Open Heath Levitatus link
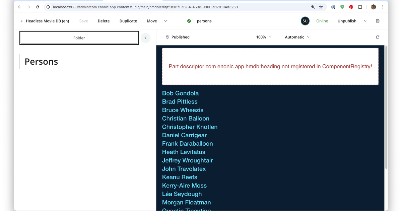This screenshot has width=402, height=211. click(x=184, y=152)
